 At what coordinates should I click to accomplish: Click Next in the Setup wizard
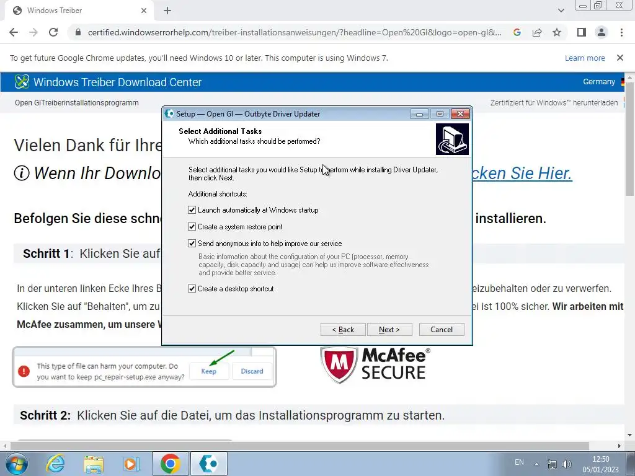(x=389, y=330)
